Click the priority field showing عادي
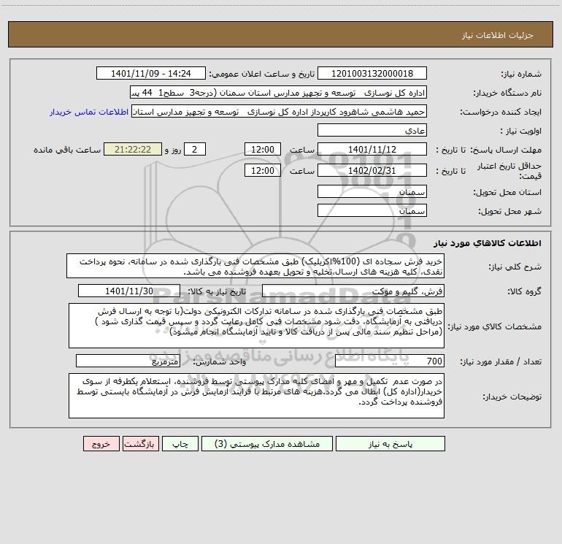This screenshot has height=544, width=562. pyautogui.click(x=372, y=130)
